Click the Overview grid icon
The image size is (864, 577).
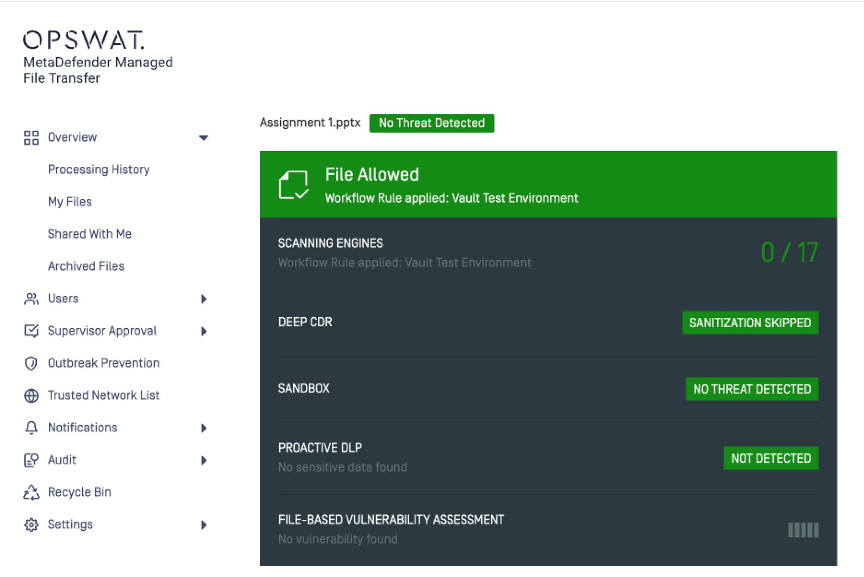31,138
